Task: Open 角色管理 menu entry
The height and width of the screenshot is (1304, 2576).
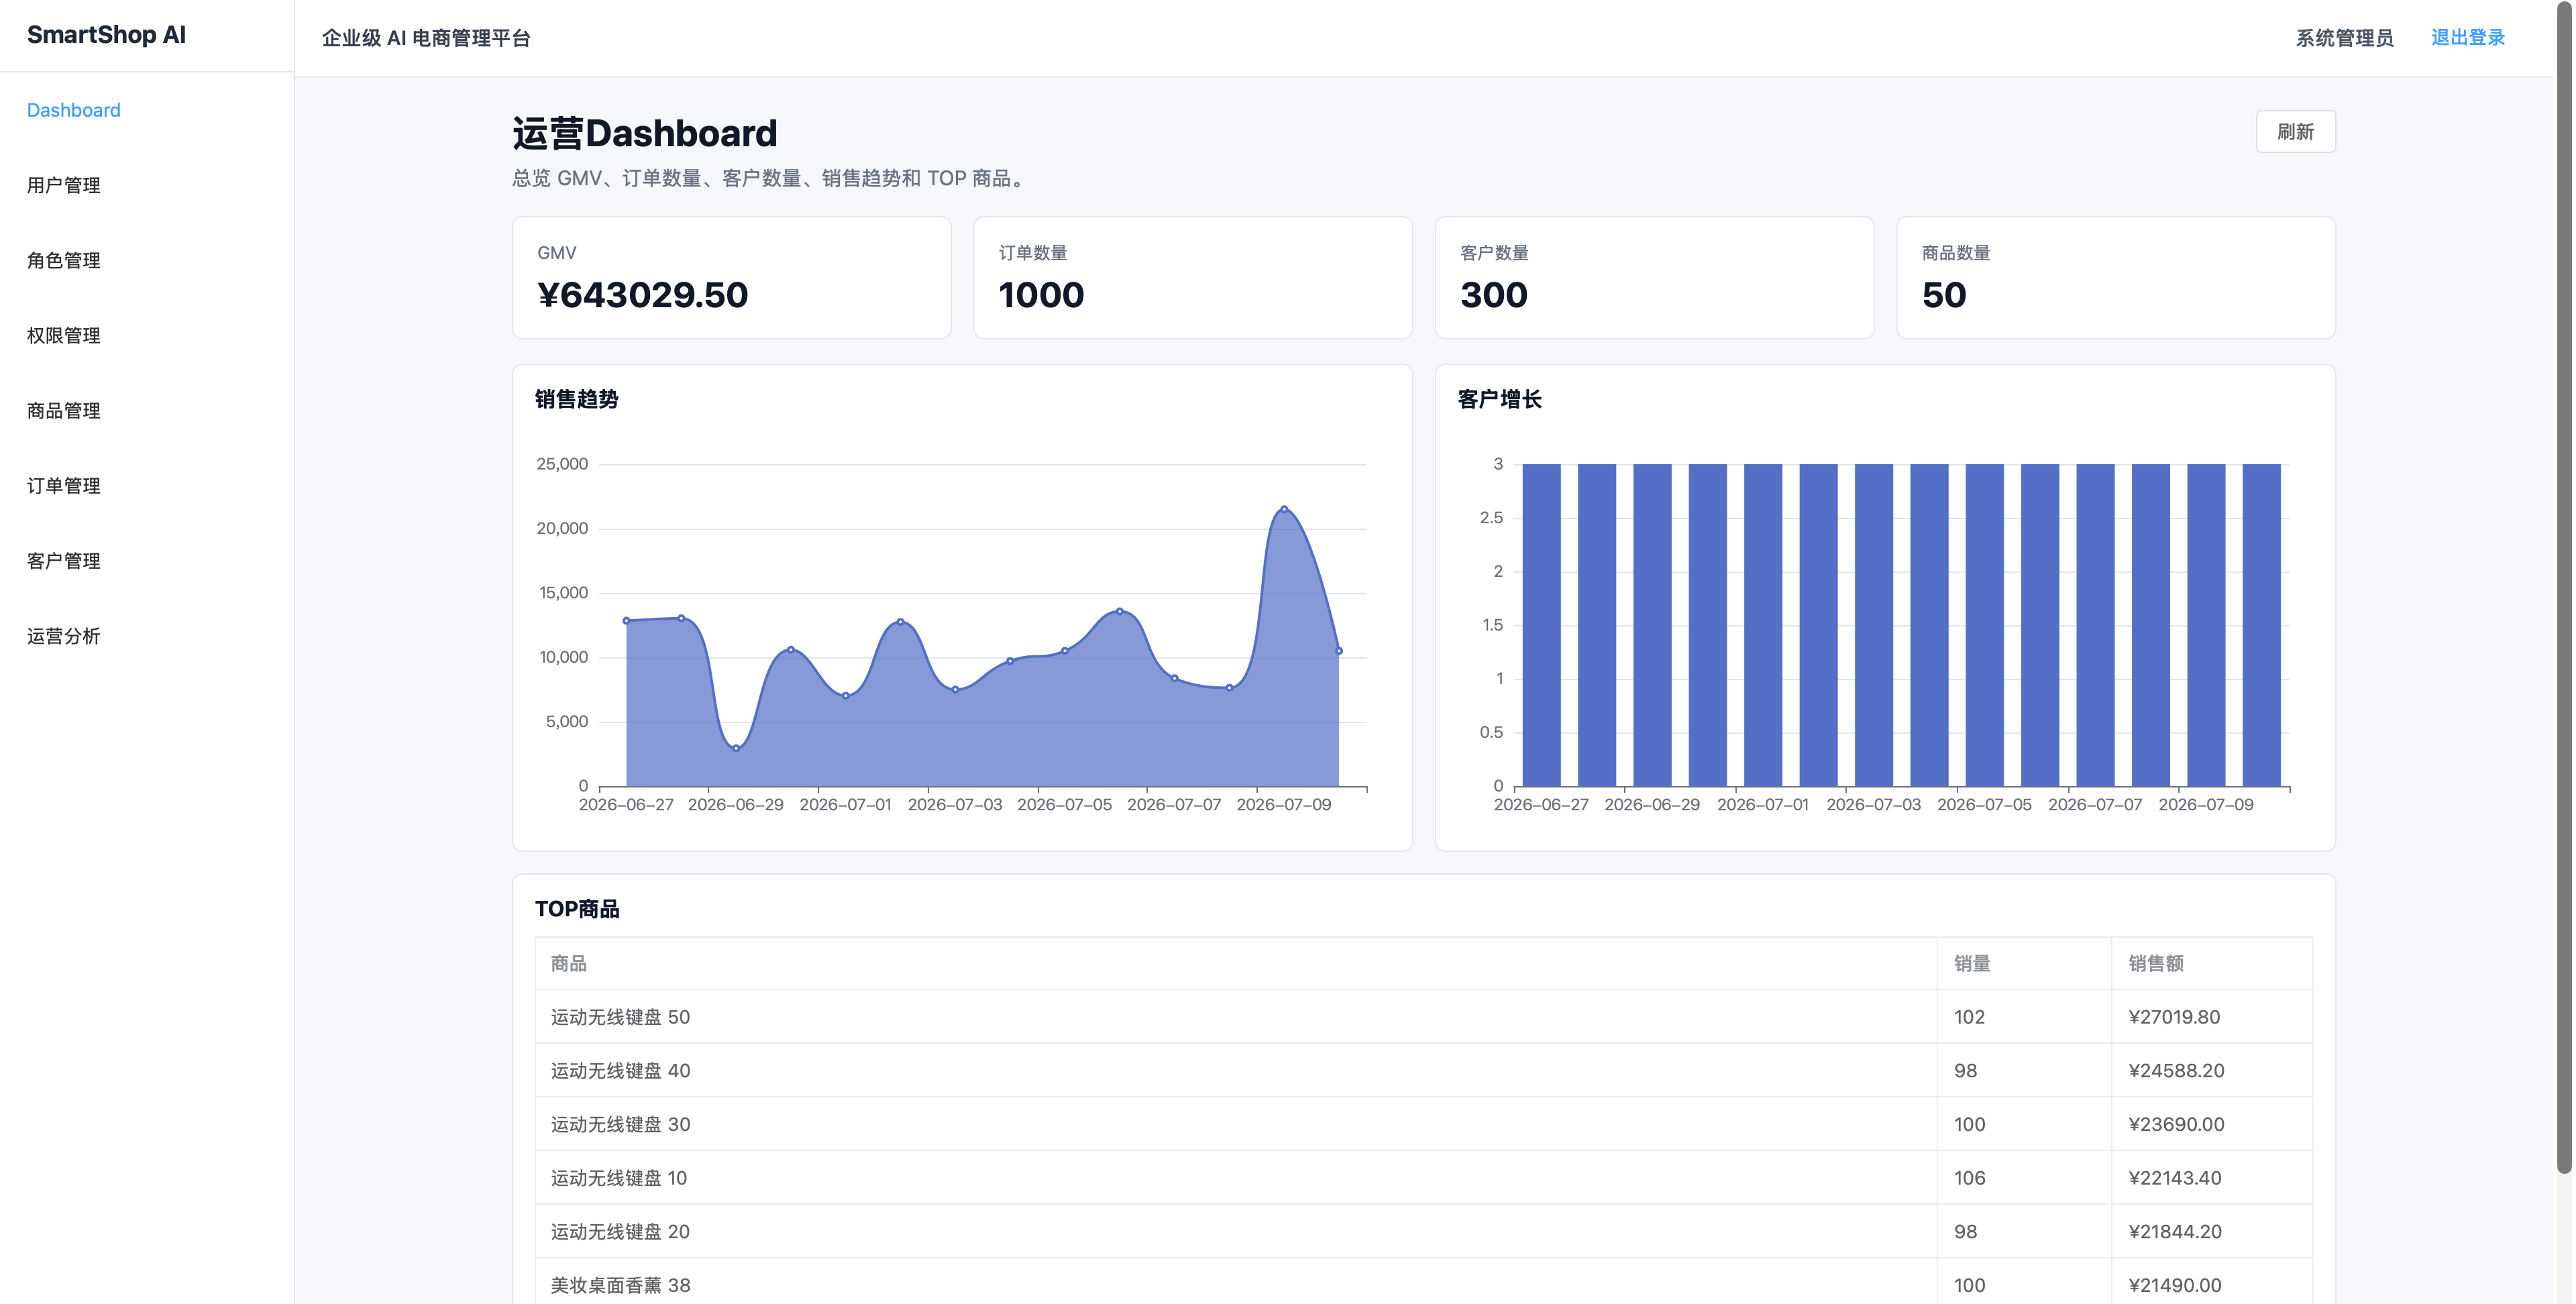Action: 64,260
